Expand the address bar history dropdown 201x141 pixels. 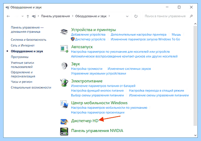click(x=127, y=16)
